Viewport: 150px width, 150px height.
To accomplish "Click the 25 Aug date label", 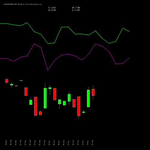I will tap(25, 143).
